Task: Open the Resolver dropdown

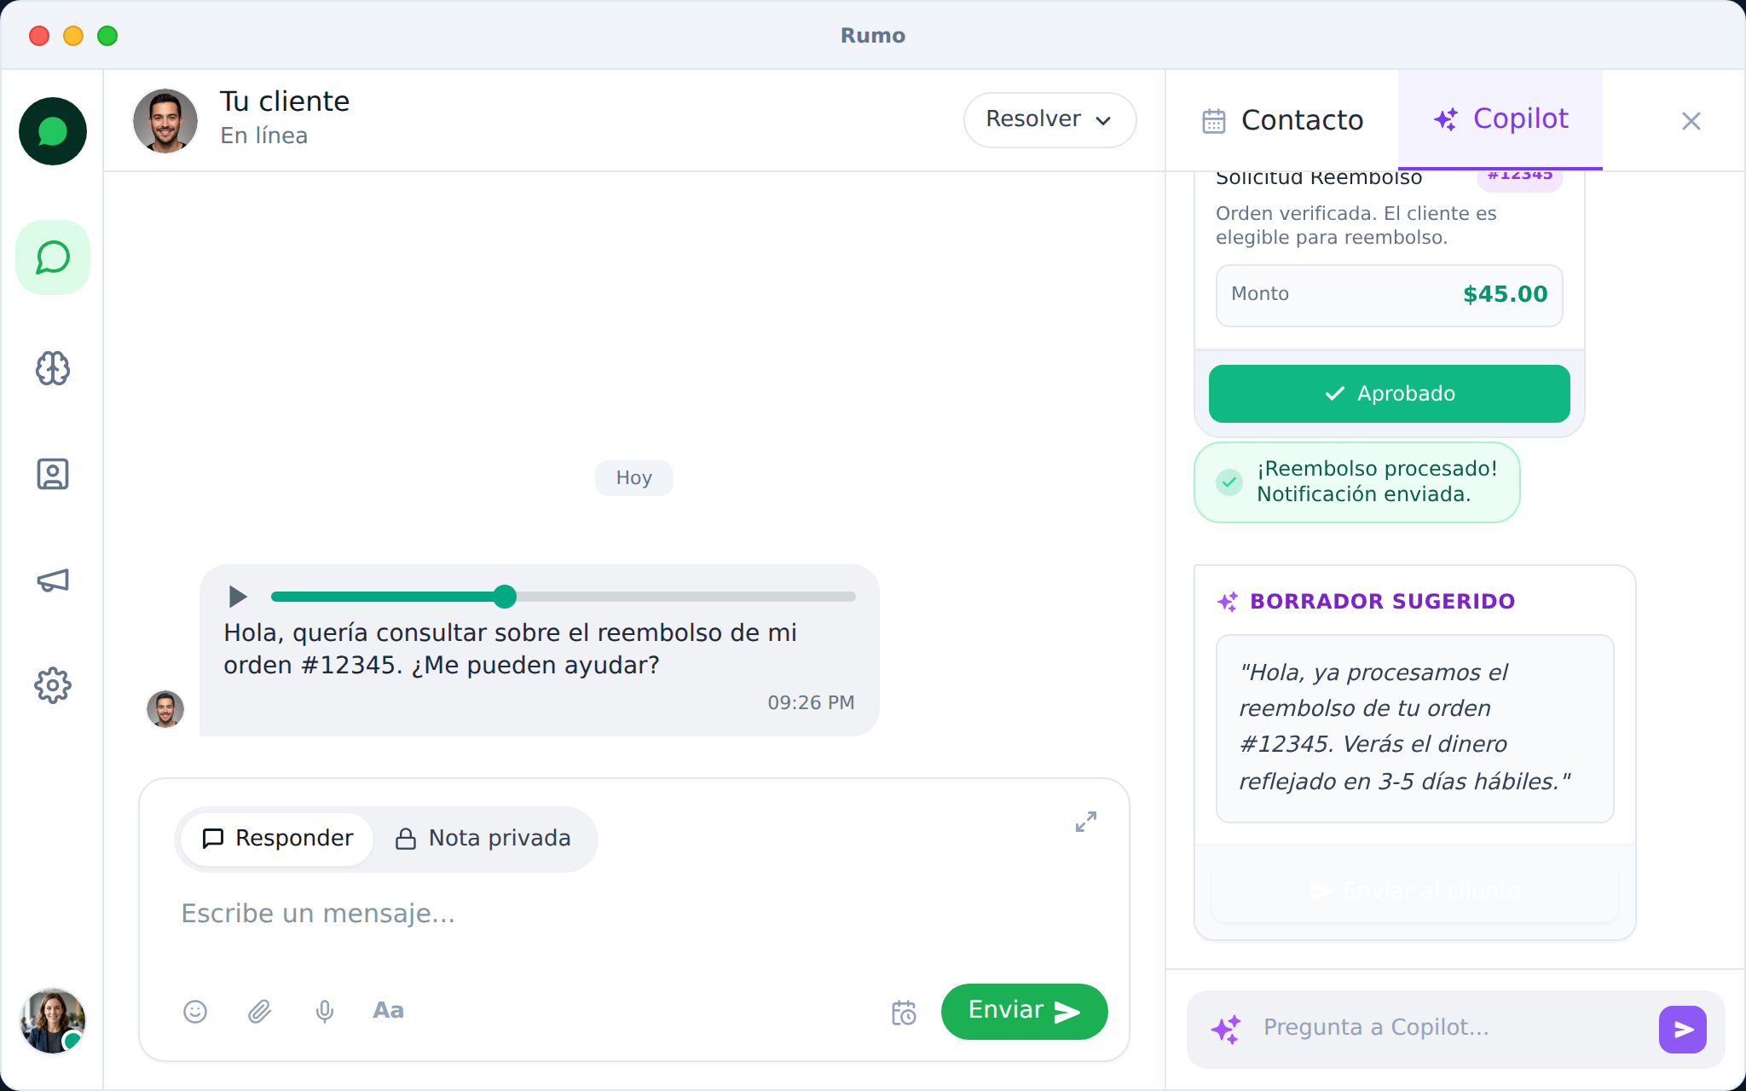Action: 1049,120
